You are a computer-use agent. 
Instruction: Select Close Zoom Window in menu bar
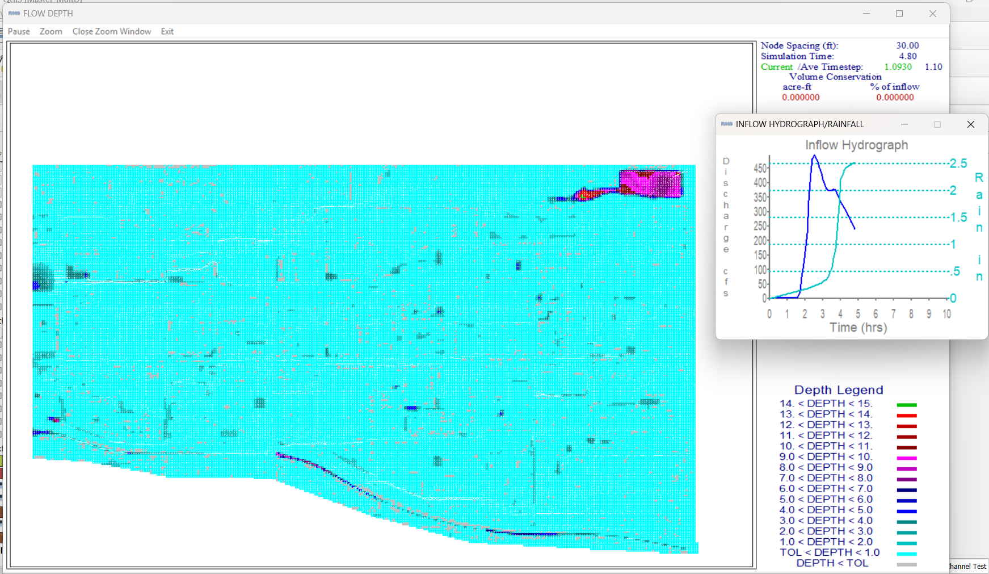point(111,31)
